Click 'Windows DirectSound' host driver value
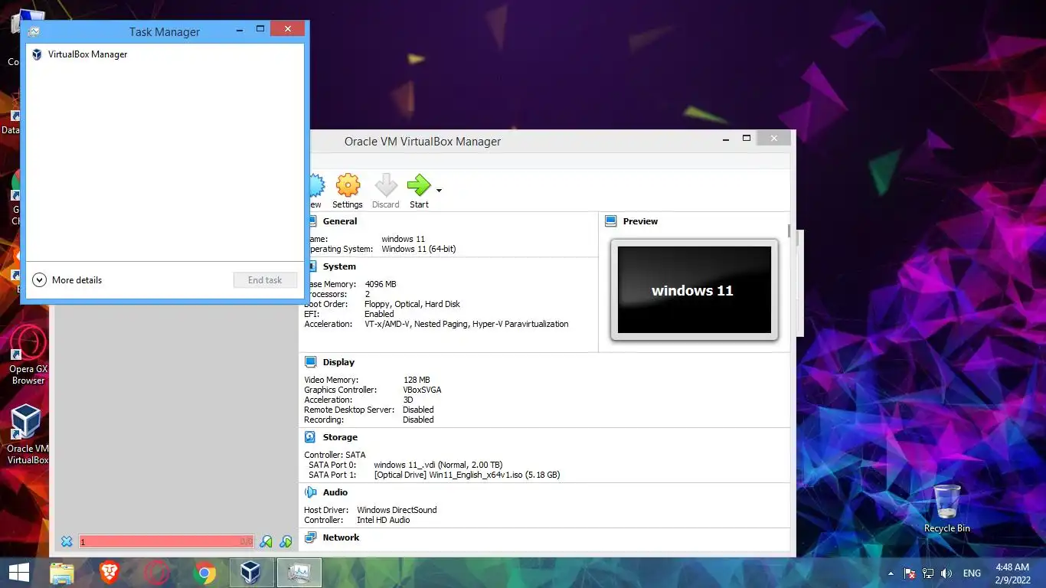The width and height of the screenshot is (1046, 588). point(397,510)
